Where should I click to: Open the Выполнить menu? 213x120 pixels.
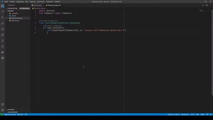tap(41, 2)
